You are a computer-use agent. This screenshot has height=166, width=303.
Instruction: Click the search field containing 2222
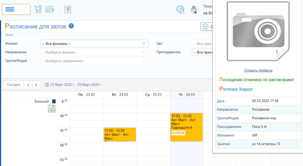pyautogui.click(x=16, y=9)
